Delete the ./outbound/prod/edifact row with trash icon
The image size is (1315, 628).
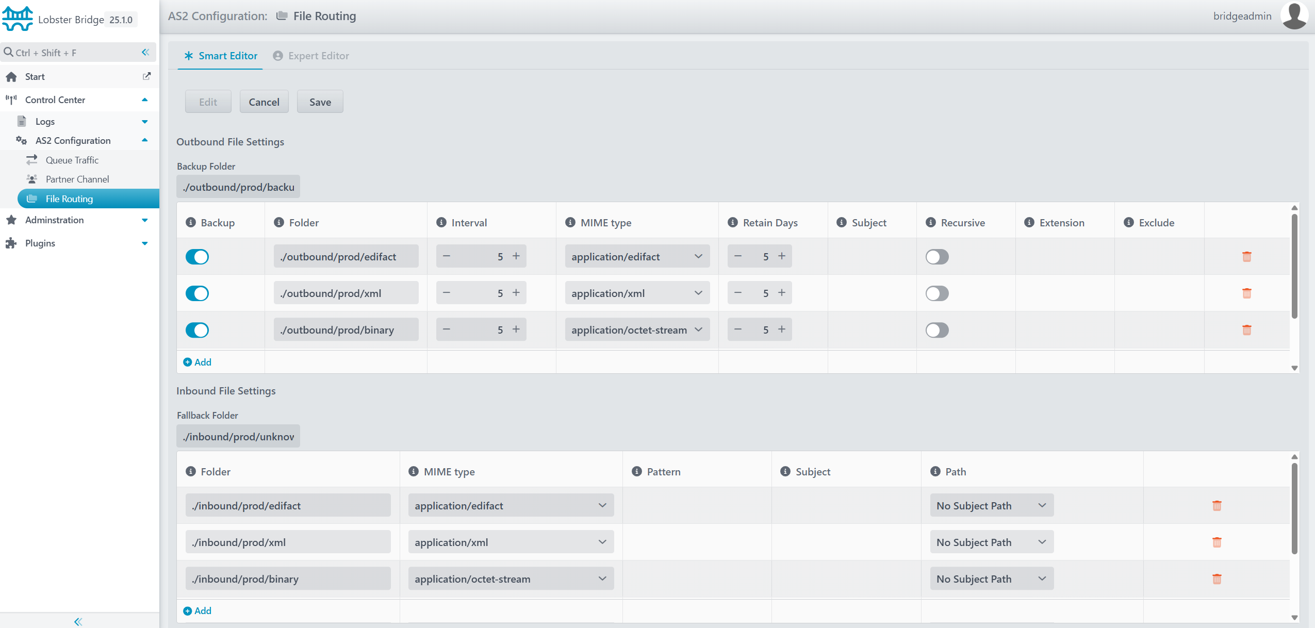tap(1246, 257)
